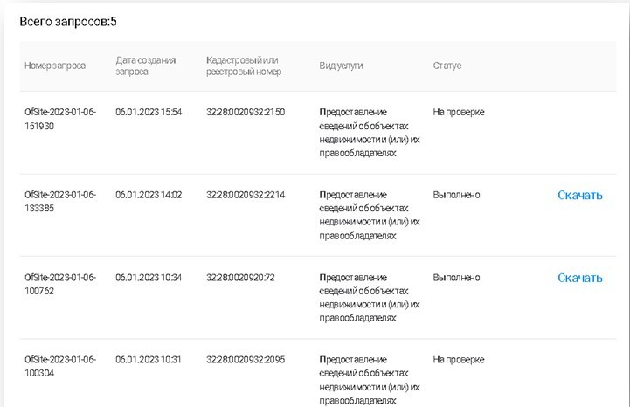Click the Статус column header
The width and height of the screenshot is (630, 407).
[x=447, y=66]
